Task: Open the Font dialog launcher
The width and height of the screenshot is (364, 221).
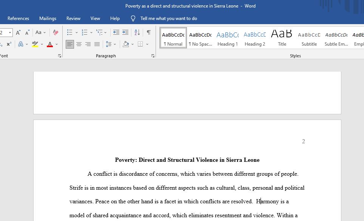Action: click(x=60, y=56)
